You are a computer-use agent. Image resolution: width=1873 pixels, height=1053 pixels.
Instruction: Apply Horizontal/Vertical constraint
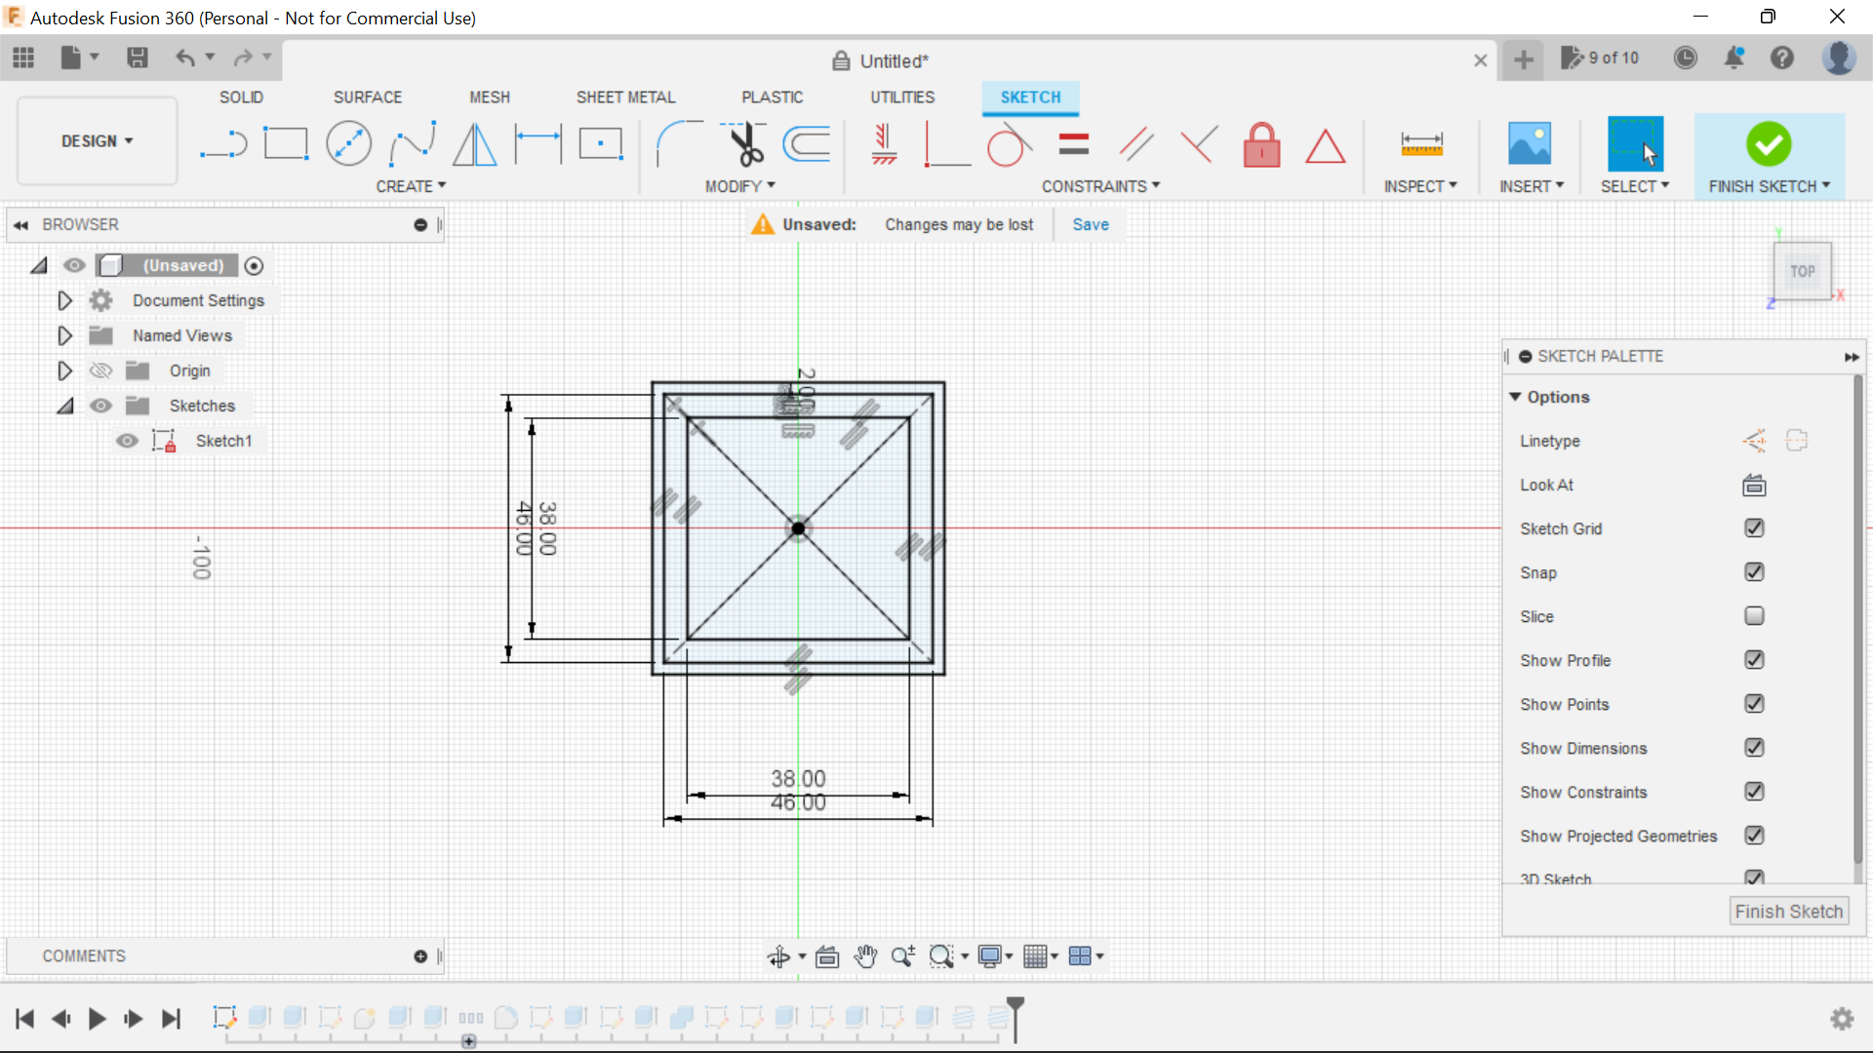point(884,144)
